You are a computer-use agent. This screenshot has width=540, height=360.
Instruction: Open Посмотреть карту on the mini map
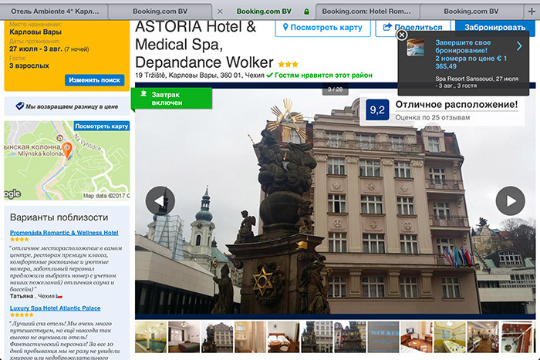(102, 126)
